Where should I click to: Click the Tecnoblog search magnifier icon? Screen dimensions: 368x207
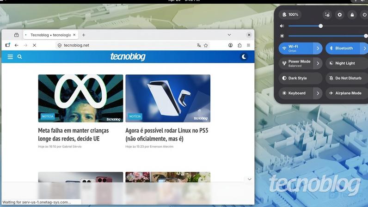20,56
